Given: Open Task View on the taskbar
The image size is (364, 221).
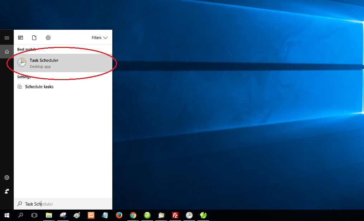Looking at the screenshot, I should pyautogui.click(x=34, y=215).
